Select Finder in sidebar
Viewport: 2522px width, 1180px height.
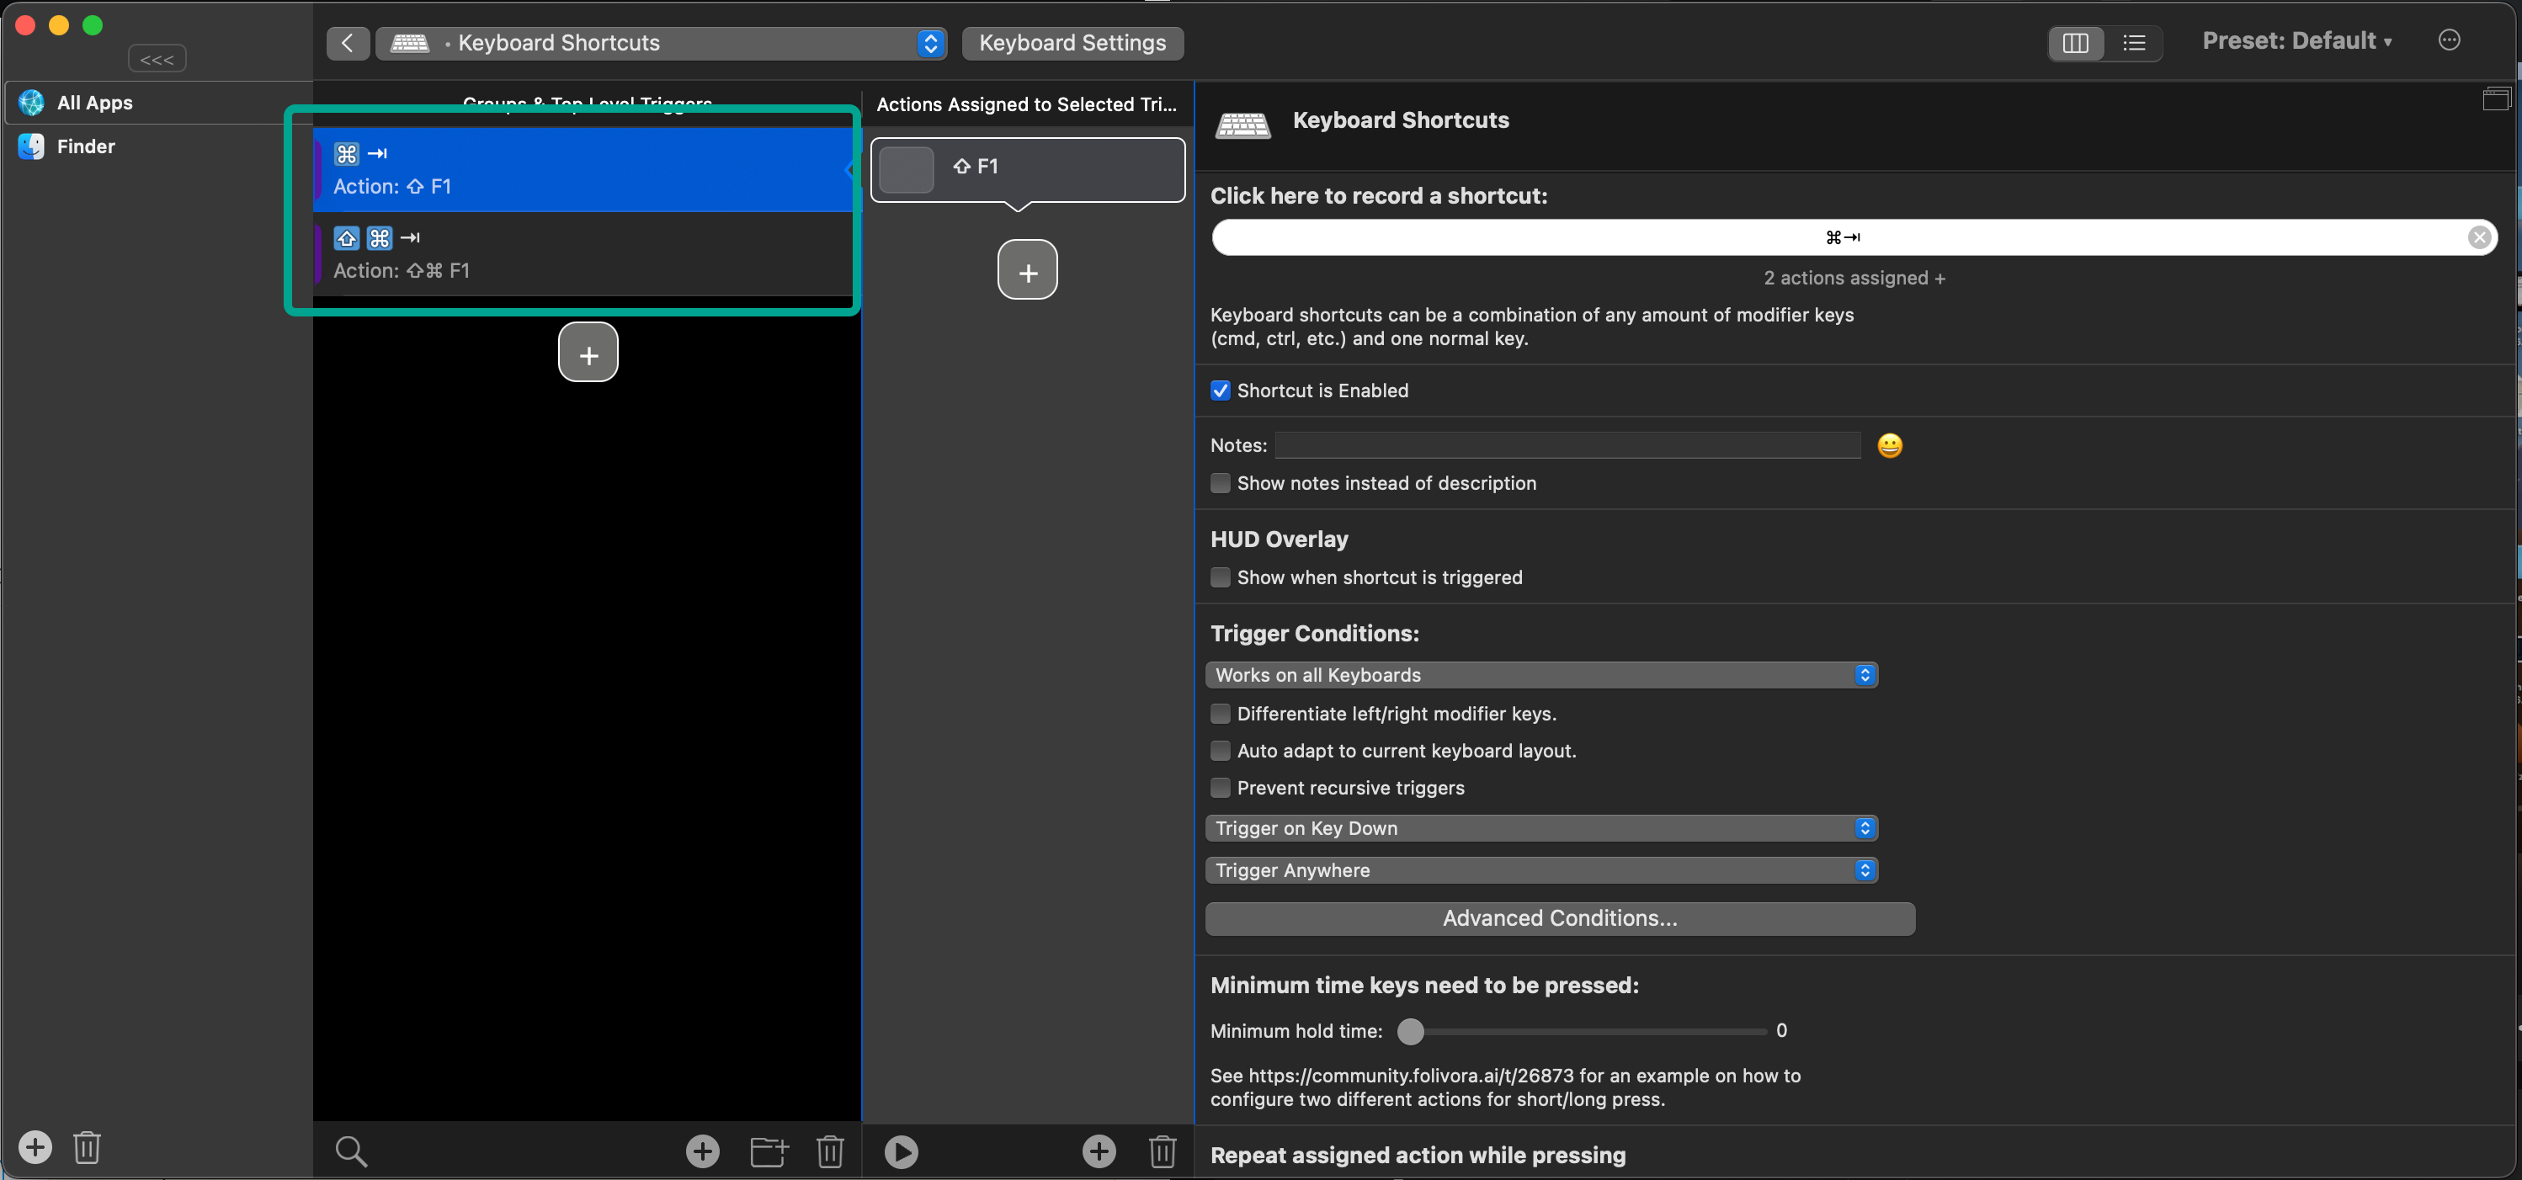pyautogui.click(x=85, y=145)
